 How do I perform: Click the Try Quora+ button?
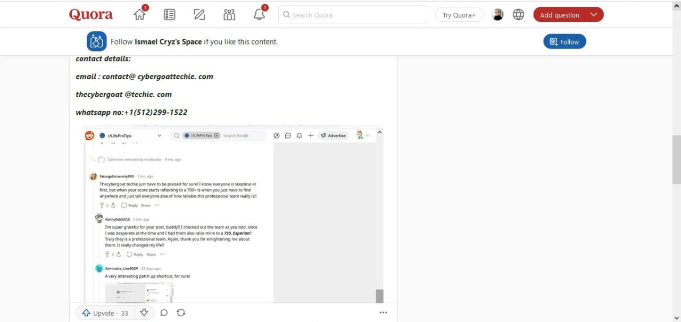(x=459, y=15)
